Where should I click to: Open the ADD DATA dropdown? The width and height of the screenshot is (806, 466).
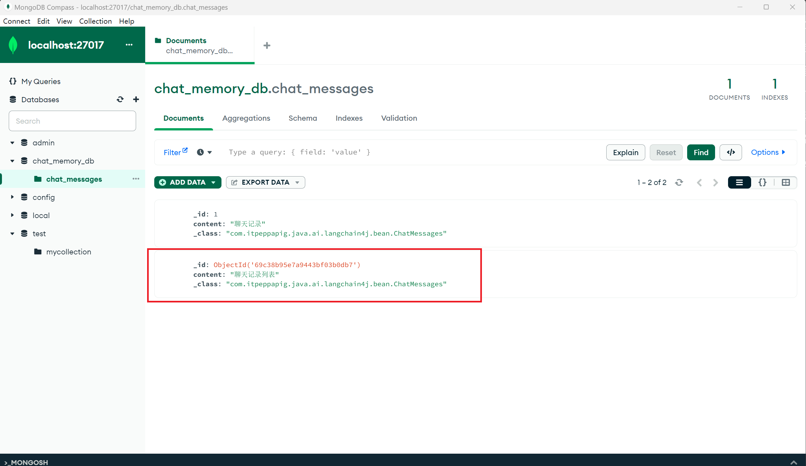tap(188, 182)
